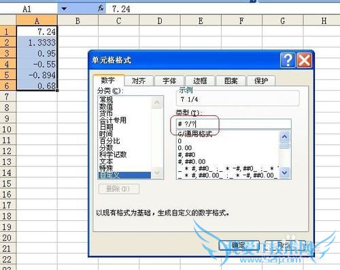
Task: Click type list scroll up arrow
Action: coord(285,136)
